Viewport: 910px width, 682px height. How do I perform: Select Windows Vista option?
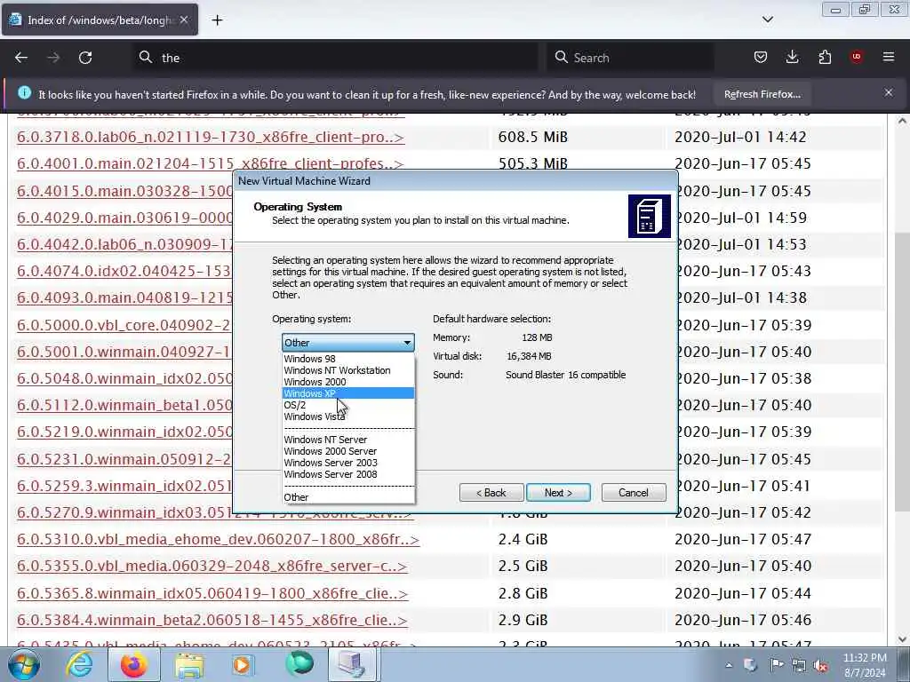tap(348, 416)
